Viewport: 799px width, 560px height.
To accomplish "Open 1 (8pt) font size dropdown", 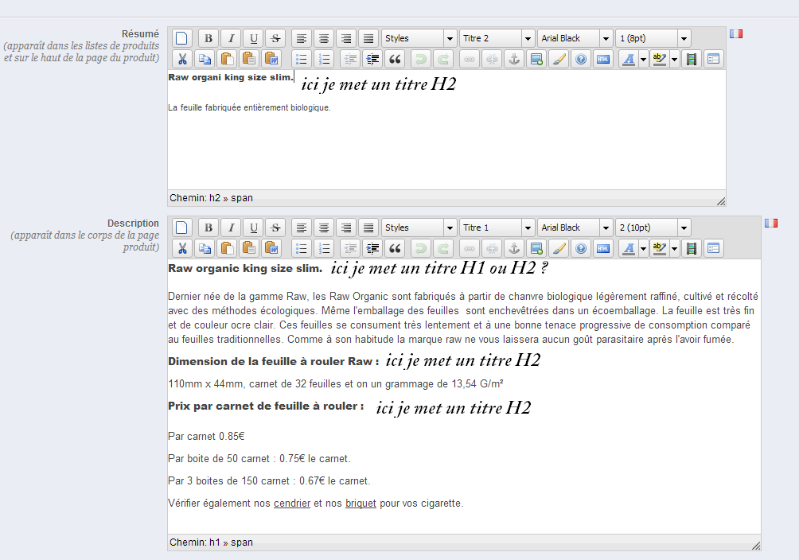I will point(653,38).
